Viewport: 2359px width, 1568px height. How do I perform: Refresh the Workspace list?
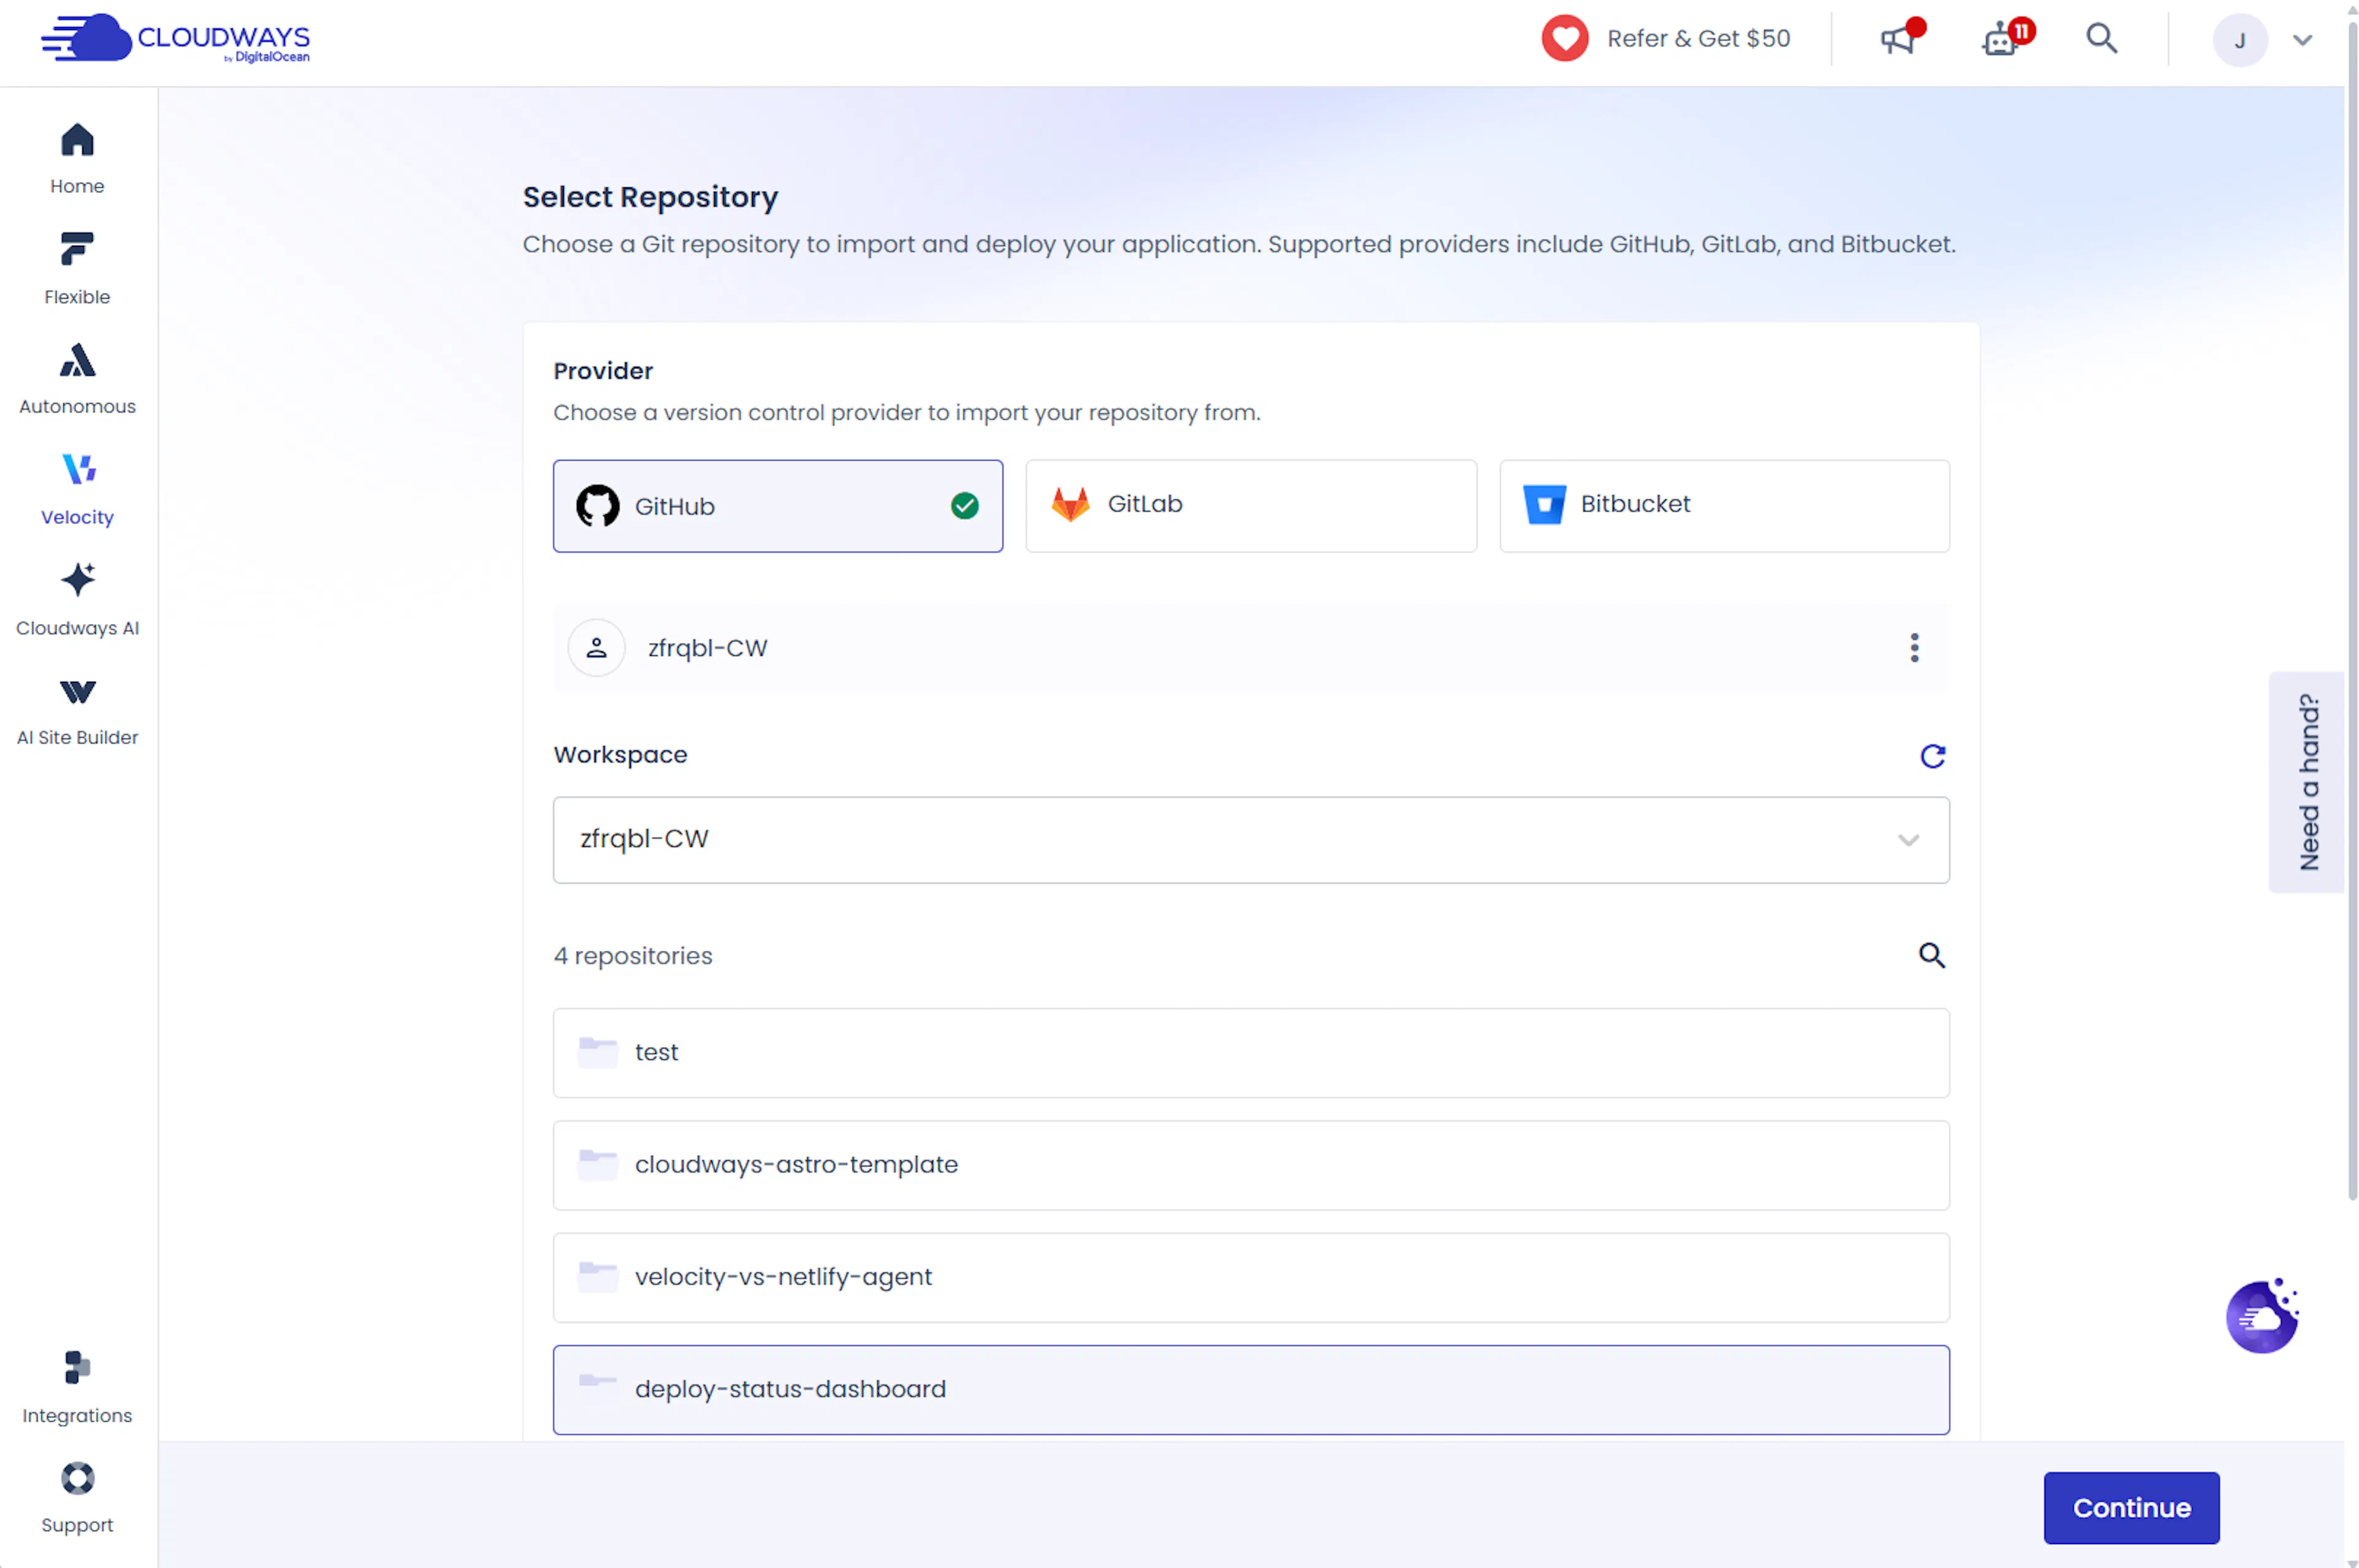[1932, 756]
